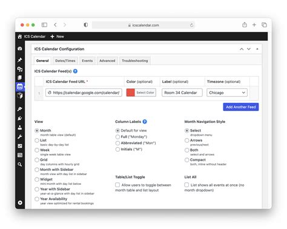Switch to the Troubleshooting tab
Viewport: 287px width, 229px height.
[x=135, y=61]
